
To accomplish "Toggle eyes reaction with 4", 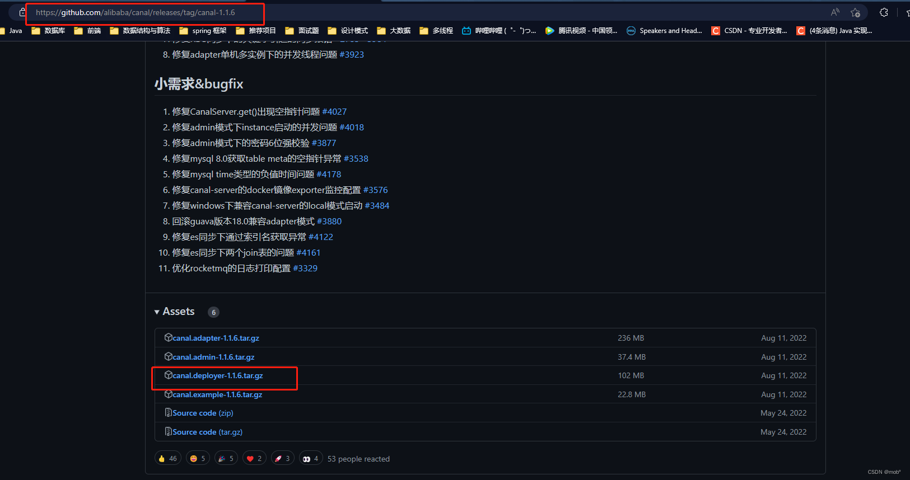I will tap(311, 458).
